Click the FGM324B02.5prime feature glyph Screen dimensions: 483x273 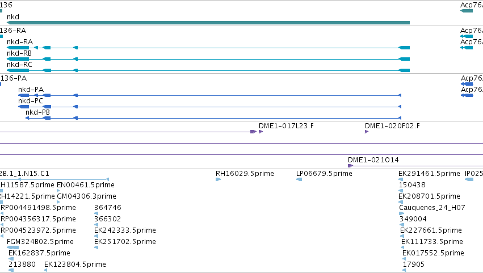[x=12, y=247]
